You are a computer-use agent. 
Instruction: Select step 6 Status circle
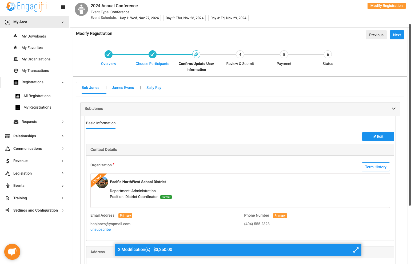(328, 55)
